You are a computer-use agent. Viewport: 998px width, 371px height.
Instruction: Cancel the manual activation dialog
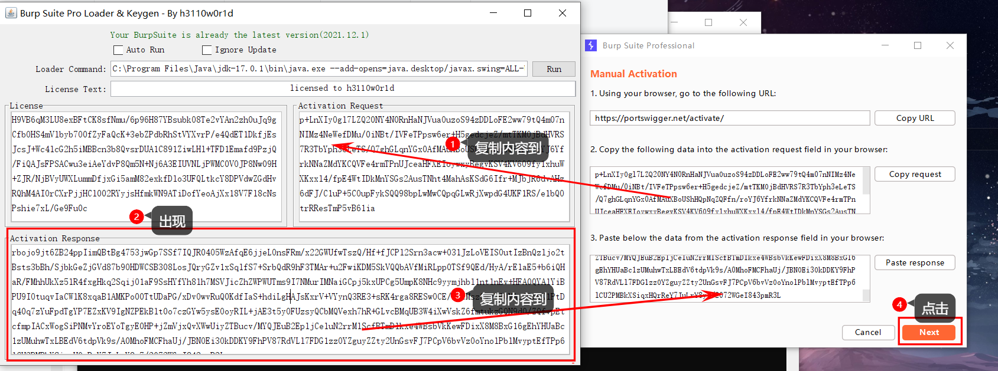tap(867, 332)
